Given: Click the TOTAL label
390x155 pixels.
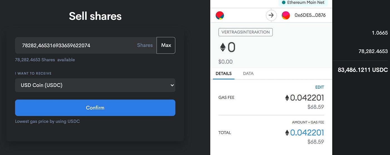Looking at the screenshot, I should pyautogui.click(x=225, y=133).
